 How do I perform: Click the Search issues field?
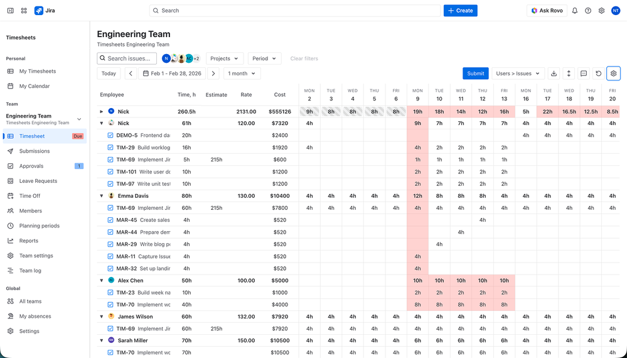pos(127,58)
